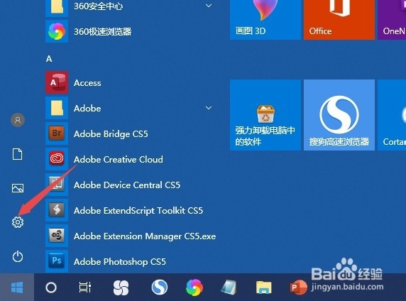
Task: Click the Adobe Creative Cloud icon
Action: point(57,159)
